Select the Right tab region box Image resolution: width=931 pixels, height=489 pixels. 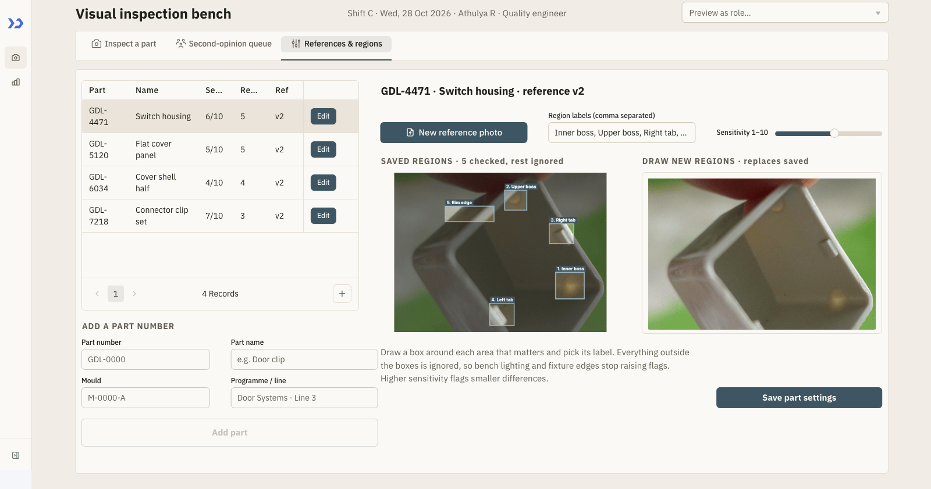(x=562, y=234)
